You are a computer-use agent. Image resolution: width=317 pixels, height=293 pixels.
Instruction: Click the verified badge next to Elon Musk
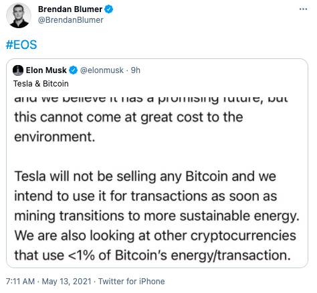(73, 70)
